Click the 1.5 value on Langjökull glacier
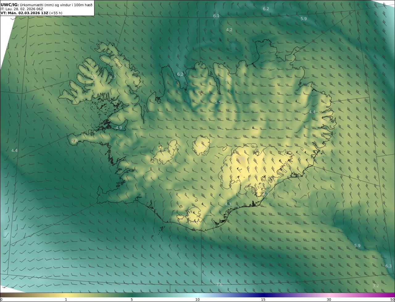Screen dimensions: 395x302 pos(166,156)
